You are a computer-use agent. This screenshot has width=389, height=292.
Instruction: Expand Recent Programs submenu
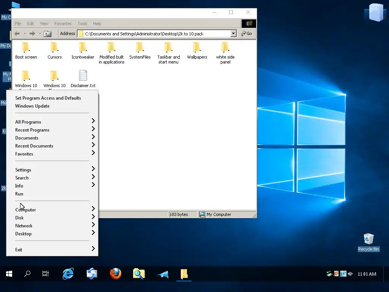click(x=52, y=130)
